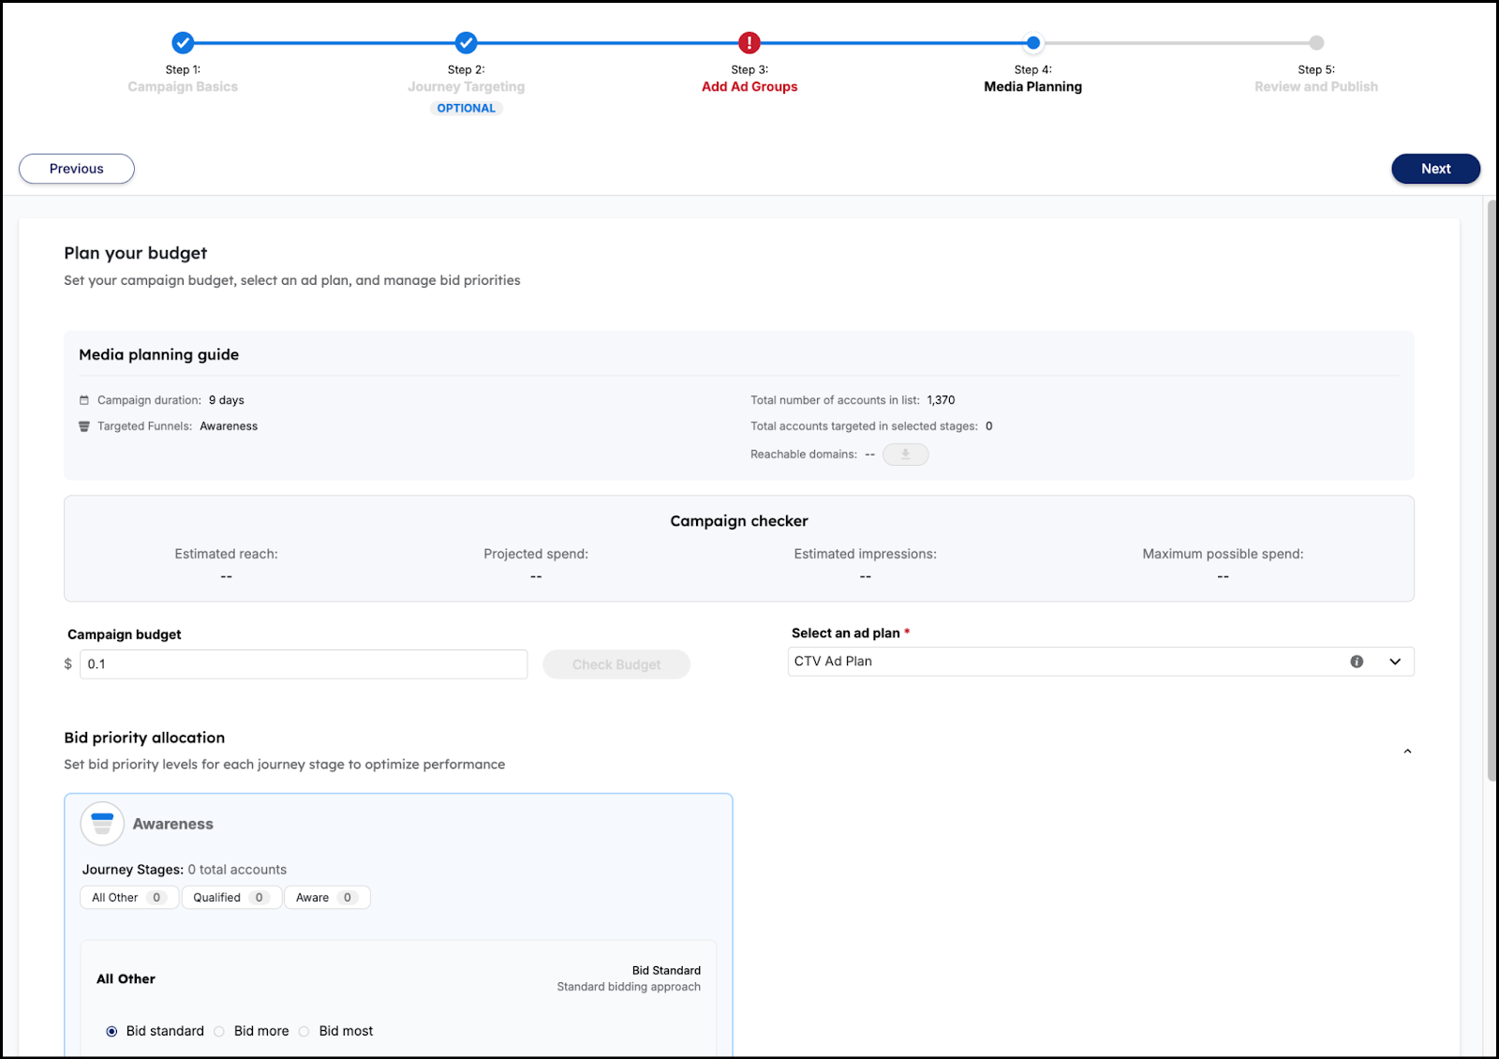The image size is (1499, 1059).
Task: Click the Next button
Action: click(1435, 169)
